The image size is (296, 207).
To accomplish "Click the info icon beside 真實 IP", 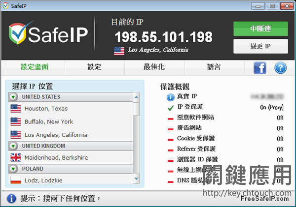I will click(171, 97).
